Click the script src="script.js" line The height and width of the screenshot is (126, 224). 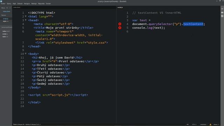pyautogui.click(x=58, y=95)
